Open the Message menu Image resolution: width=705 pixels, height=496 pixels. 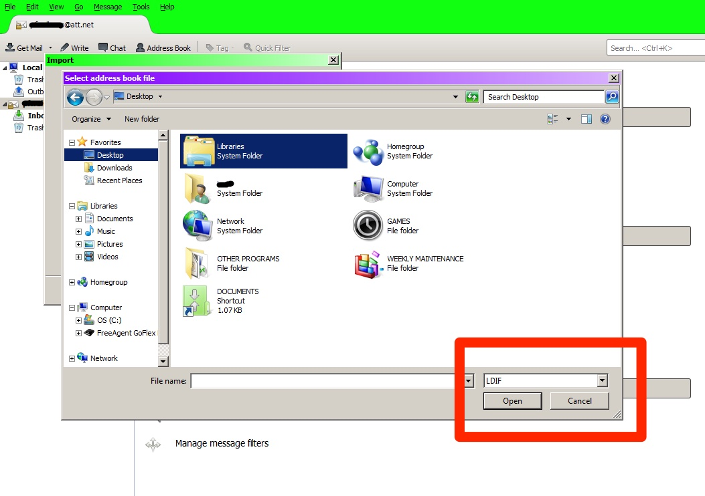pos(108,7)
